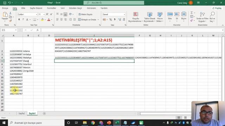The width and height of the screenshot is (225, 126).
Task: Increase font size with larger A icon
Action: 47,14
